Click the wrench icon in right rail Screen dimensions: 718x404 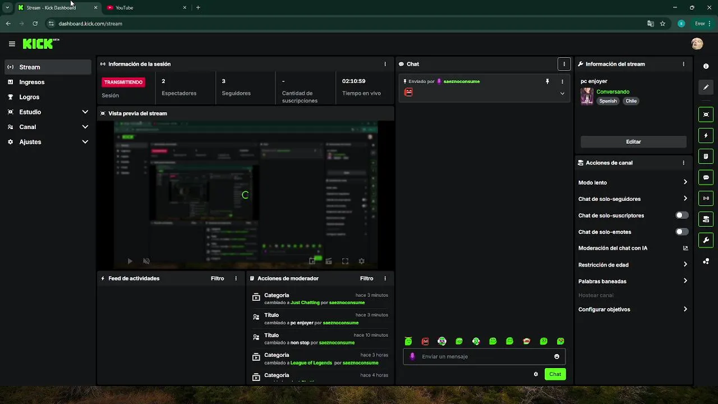706,240
